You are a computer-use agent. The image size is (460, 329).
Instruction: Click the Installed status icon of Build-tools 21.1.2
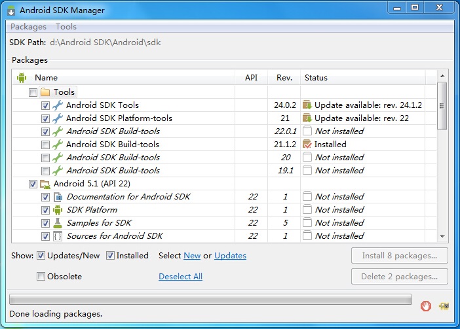307,144
